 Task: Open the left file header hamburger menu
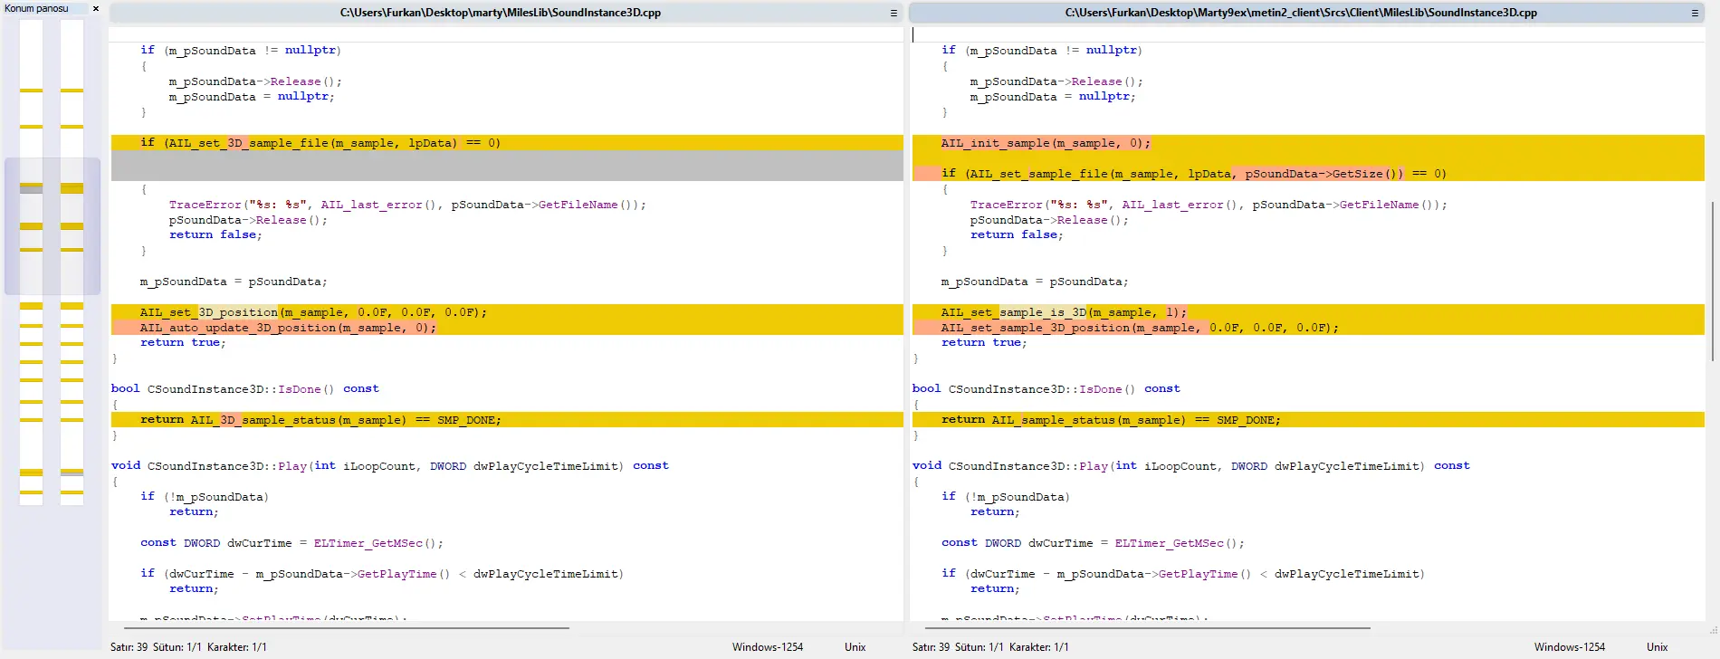[893, 13]
